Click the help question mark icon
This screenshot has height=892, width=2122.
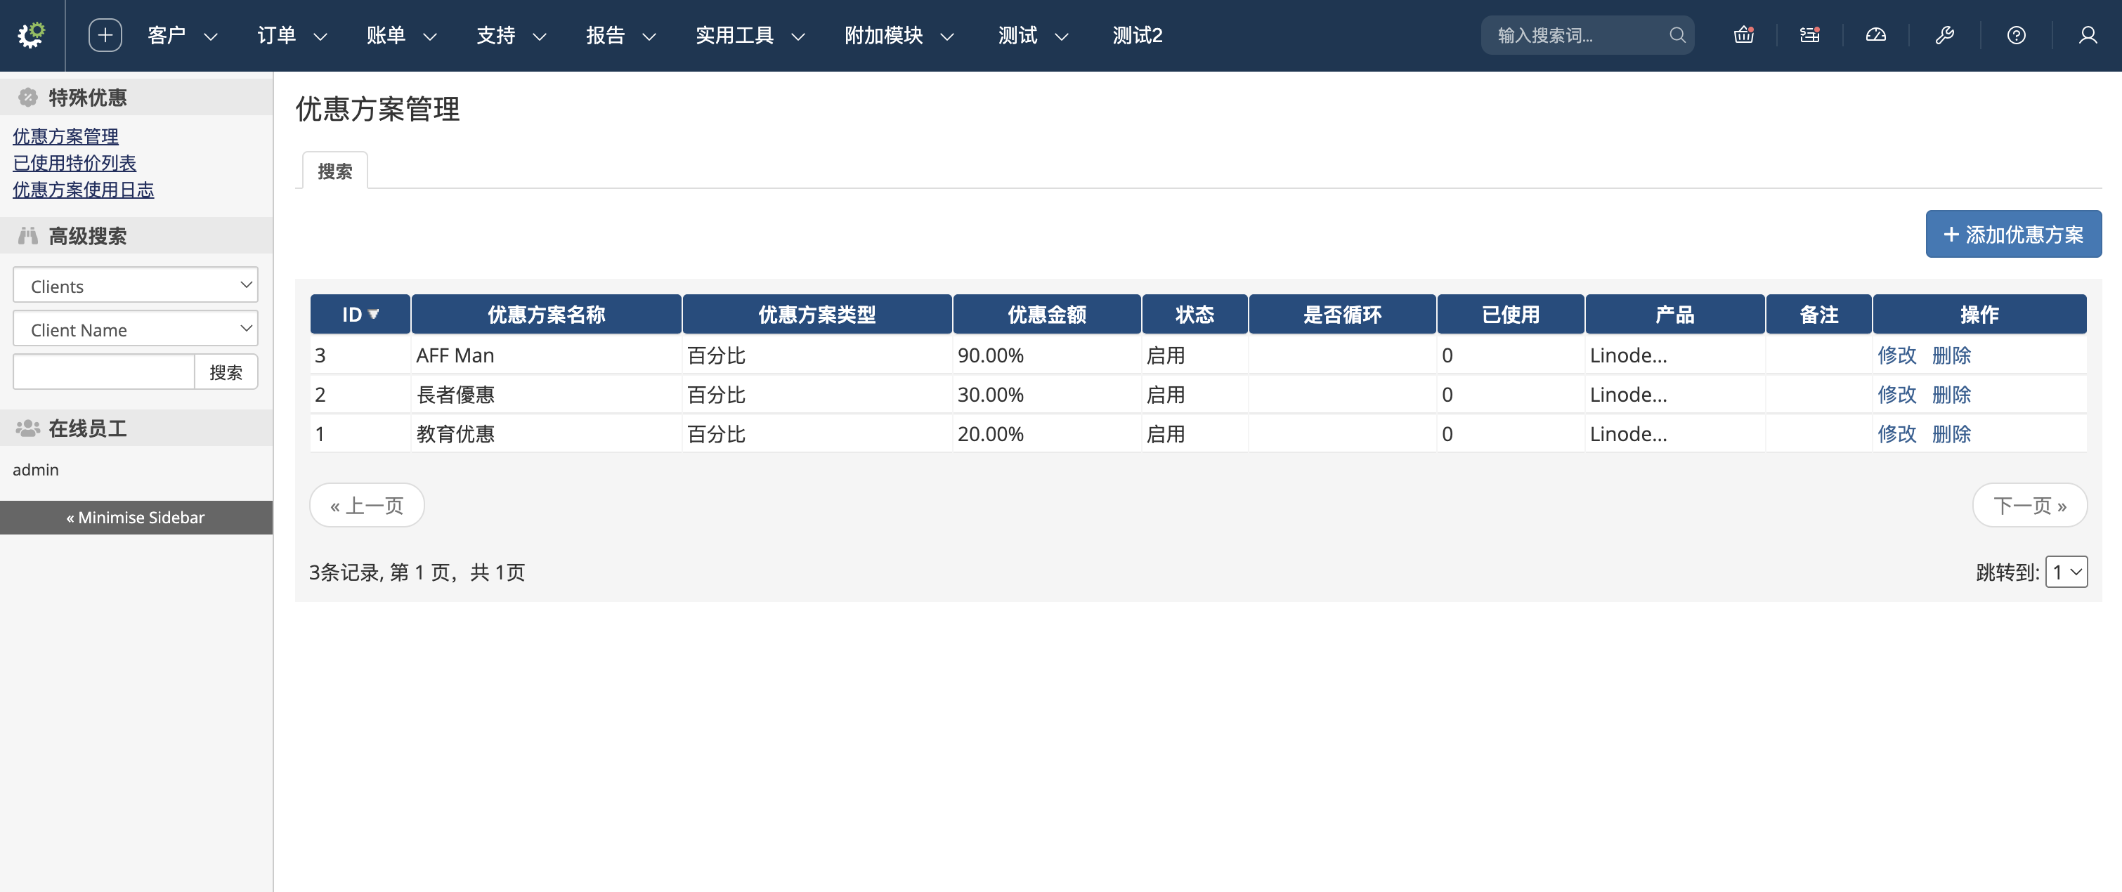click(x=2016, y=34)
